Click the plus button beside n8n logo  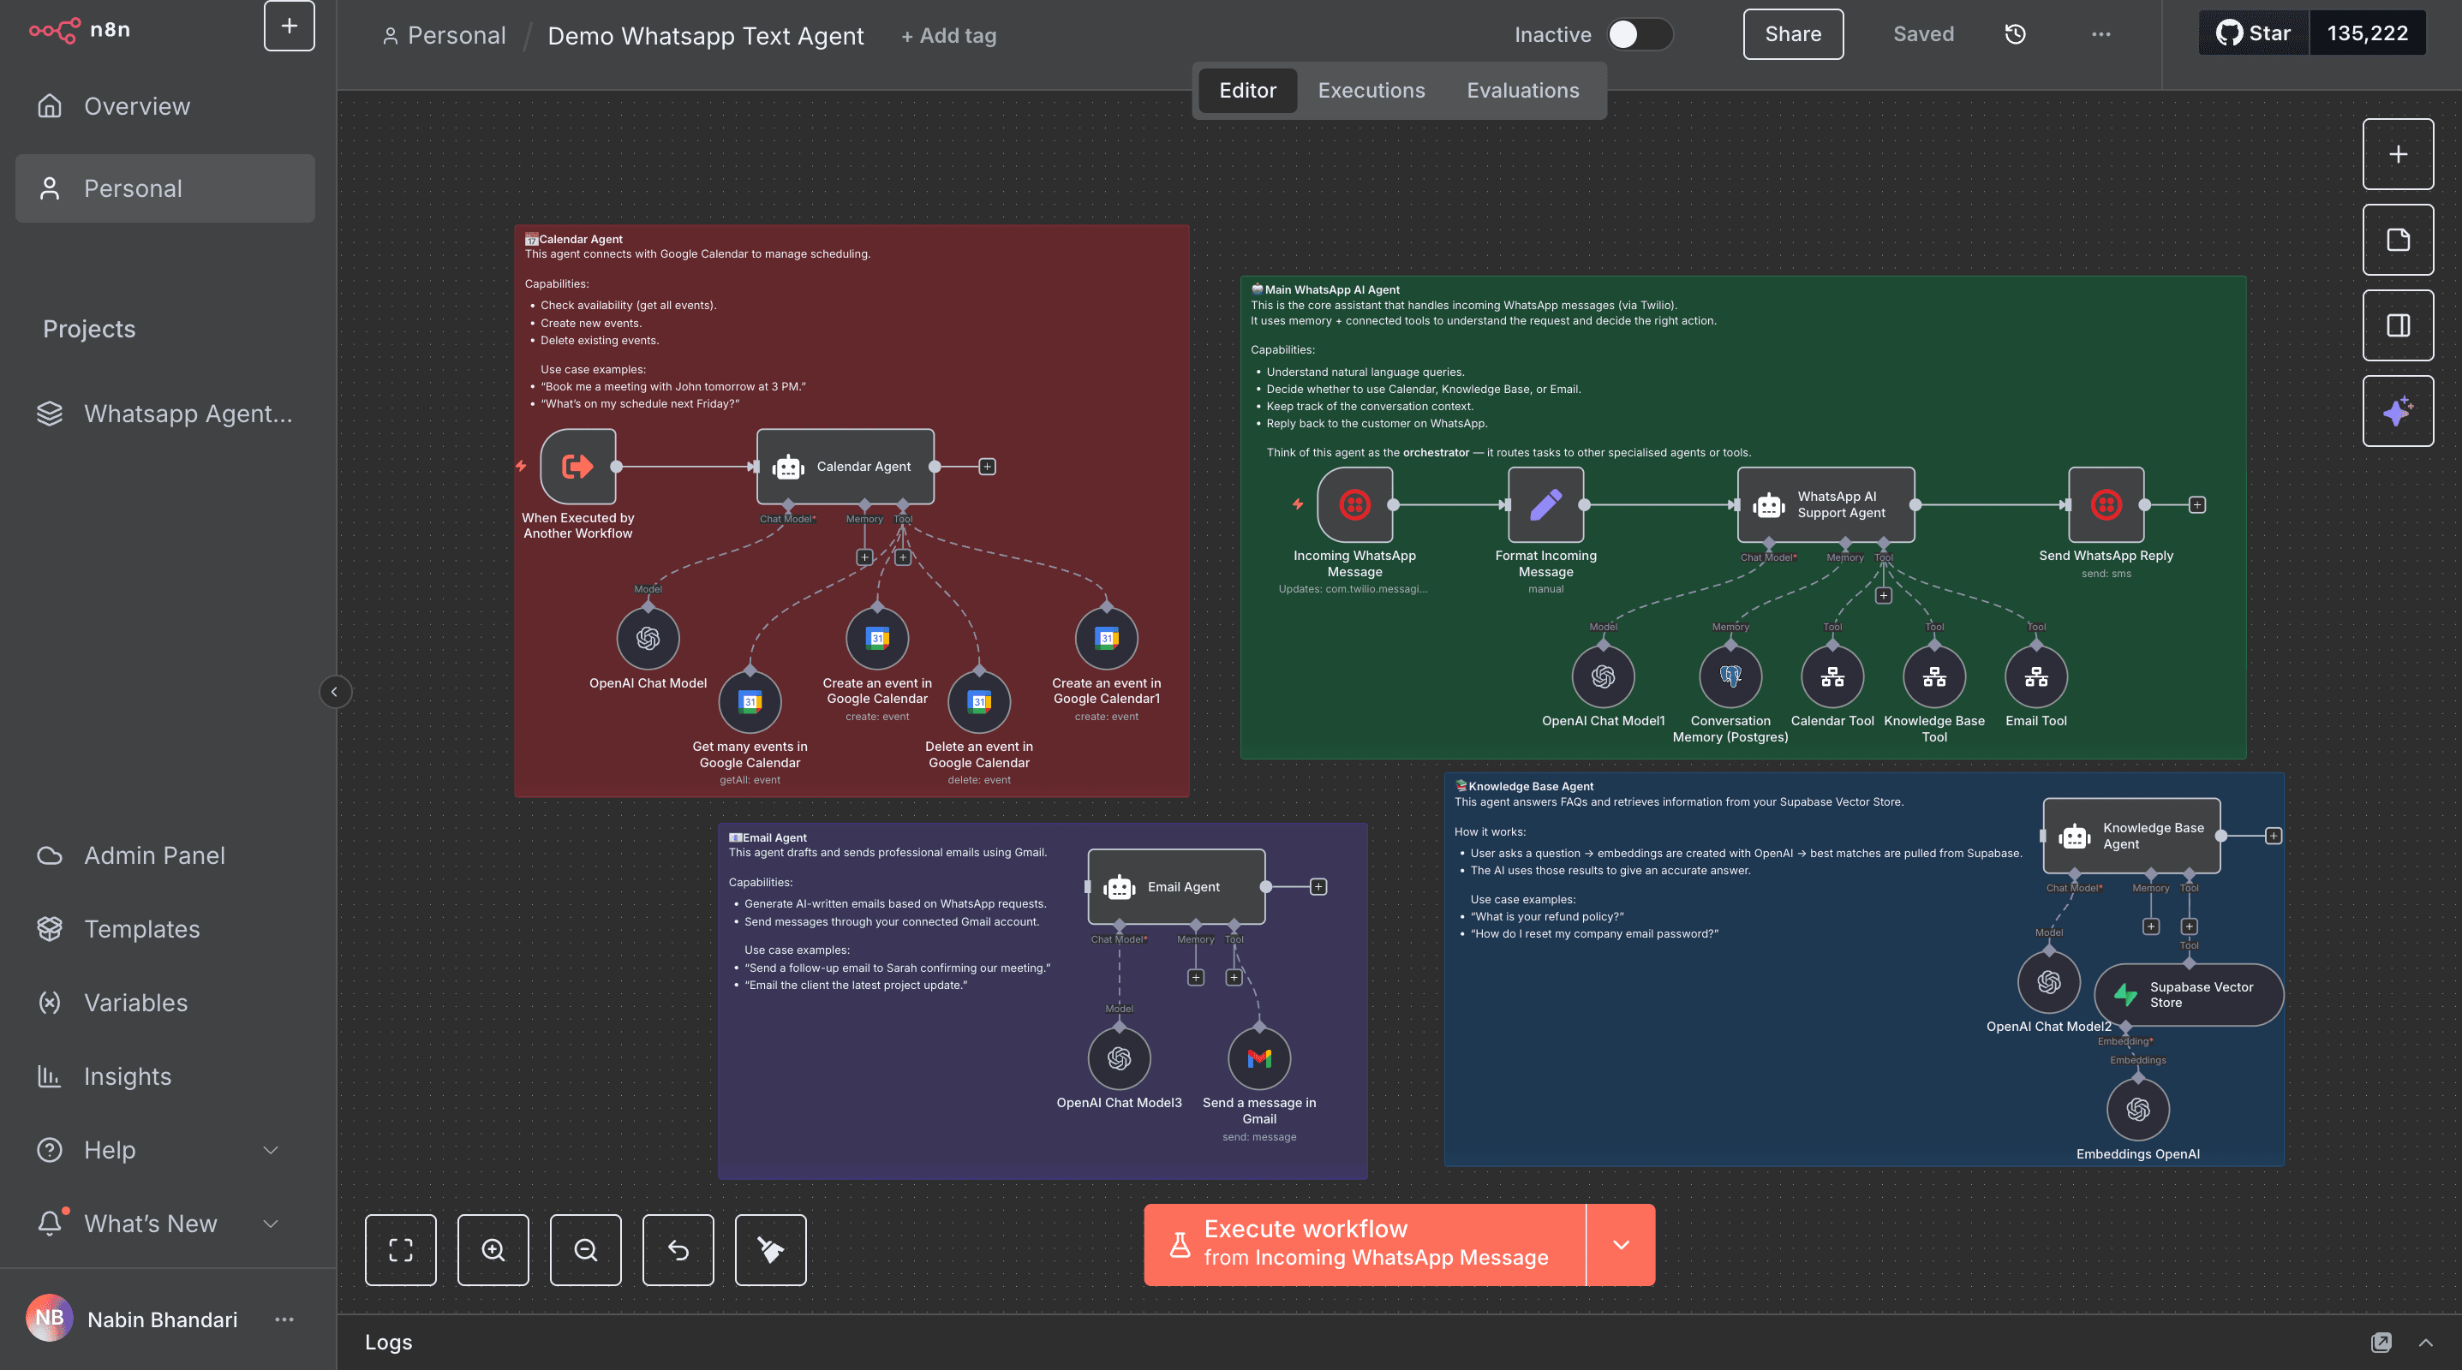coord(289,26)
